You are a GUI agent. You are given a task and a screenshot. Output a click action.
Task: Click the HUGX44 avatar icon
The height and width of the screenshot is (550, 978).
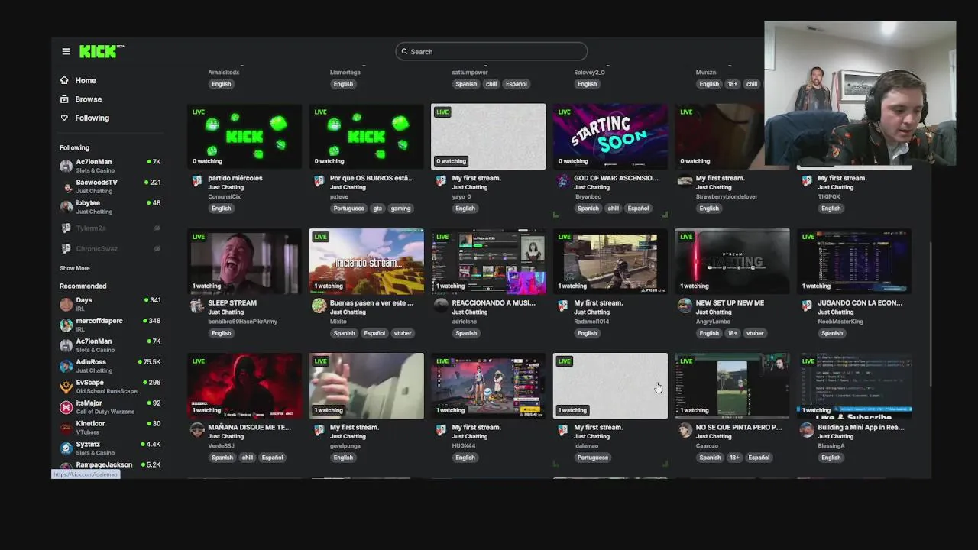click(441, 430)
